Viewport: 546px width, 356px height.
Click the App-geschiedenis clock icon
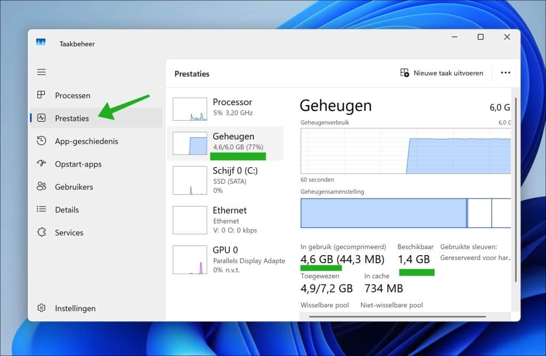pos(42,141)
